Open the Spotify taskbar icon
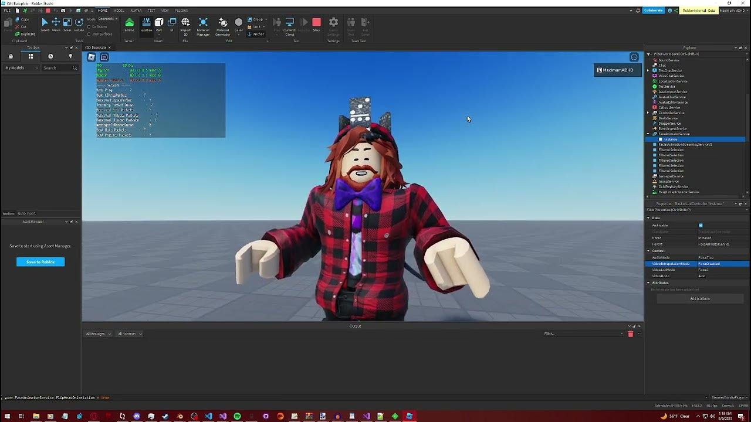This screenshot has height=422, width=751. point(237,416)
